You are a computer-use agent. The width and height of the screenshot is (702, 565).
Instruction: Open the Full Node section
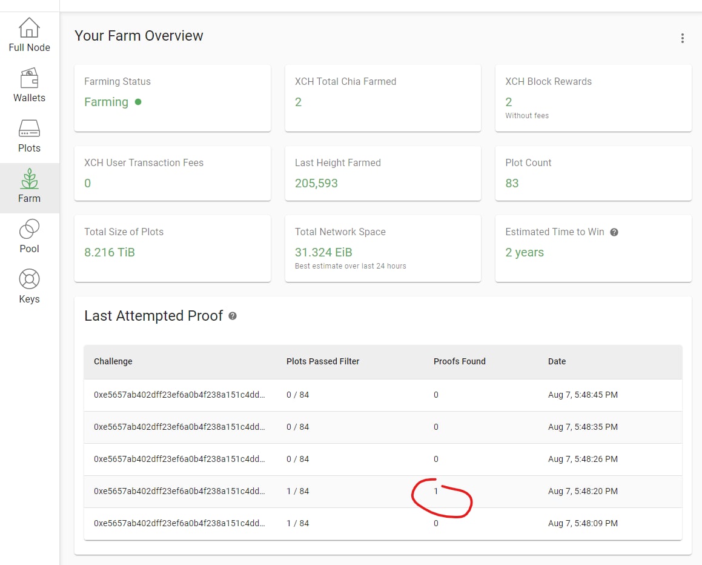click(x=29, y=35)
